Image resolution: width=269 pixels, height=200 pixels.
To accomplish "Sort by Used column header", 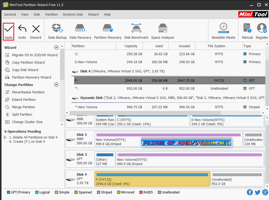I will click(155, 46).
